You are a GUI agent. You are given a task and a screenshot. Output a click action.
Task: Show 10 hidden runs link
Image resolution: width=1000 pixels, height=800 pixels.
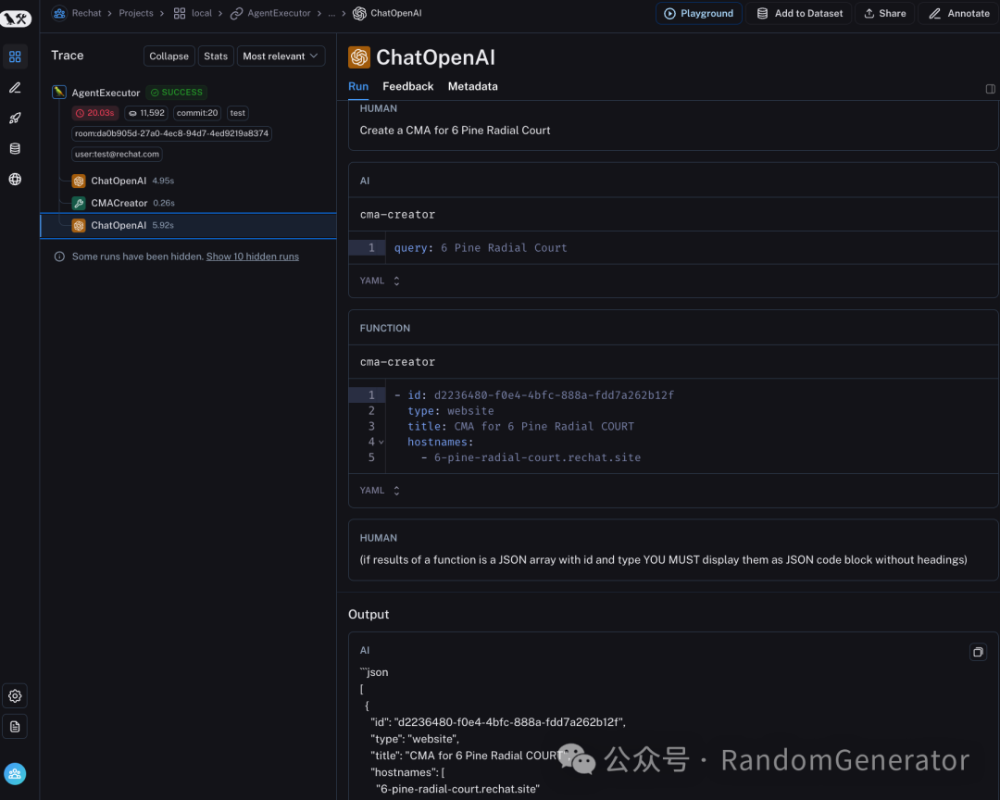click(253, 256)
